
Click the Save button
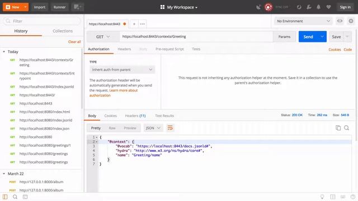tap(336, 37)
